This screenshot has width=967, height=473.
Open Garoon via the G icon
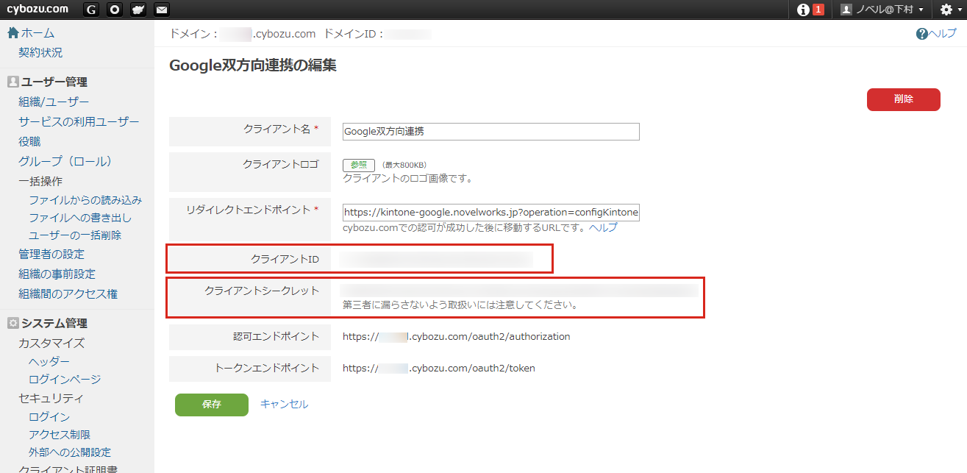click(x=91, y=10)
